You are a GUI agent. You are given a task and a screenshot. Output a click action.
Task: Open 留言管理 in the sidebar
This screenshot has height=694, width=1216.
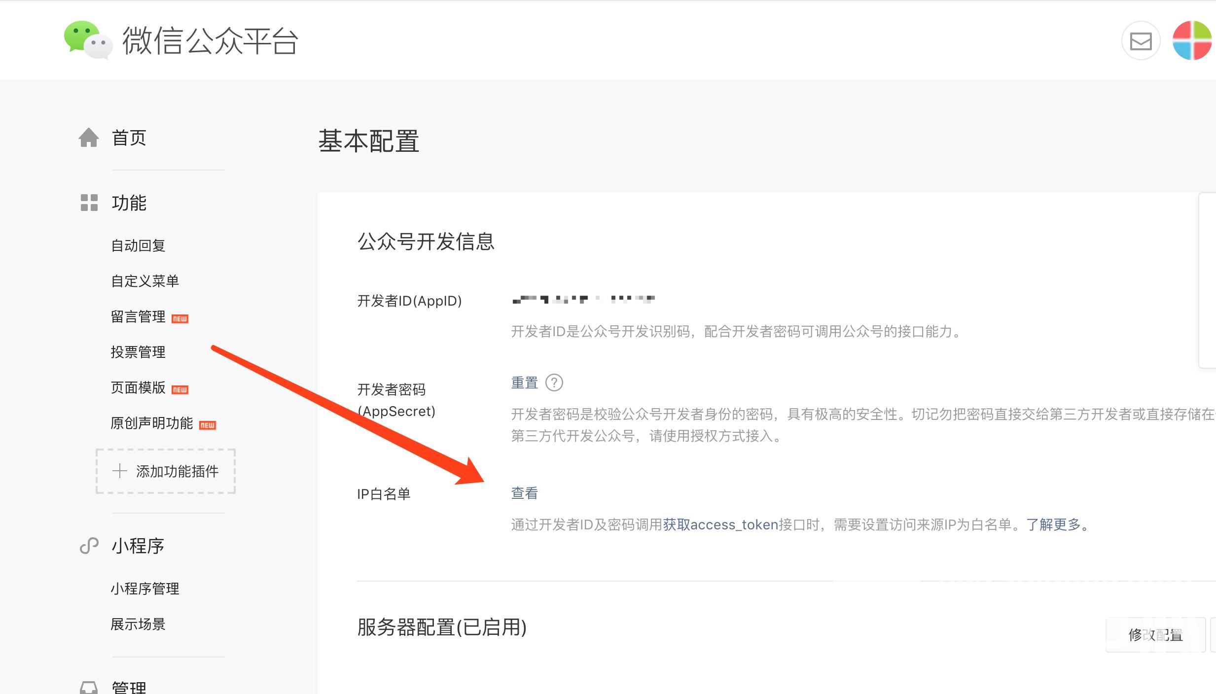(x=138, y=316)
